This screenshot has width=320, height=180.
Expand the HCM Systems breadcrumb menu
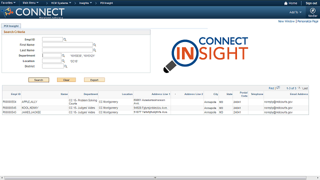click(61, 3)
